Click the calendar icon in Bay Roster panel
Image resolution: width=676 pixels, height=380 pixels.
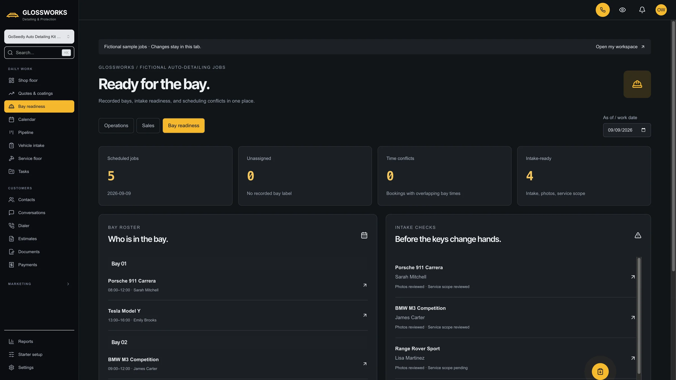(364, 235)
